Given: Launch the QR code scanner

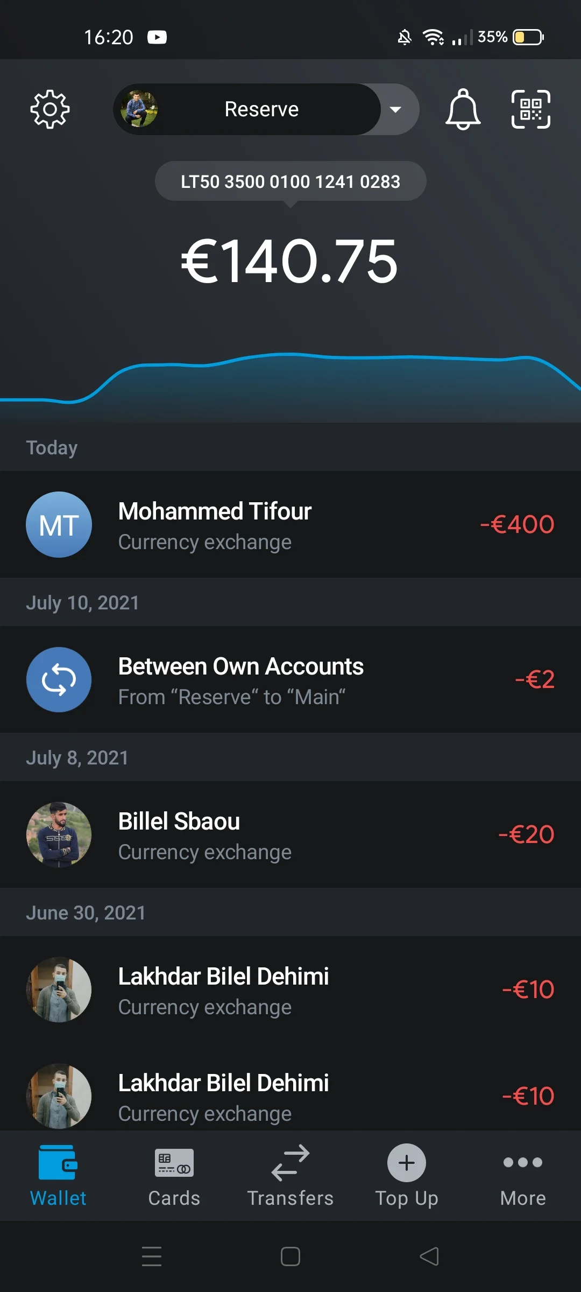Looking at the screenshot, I should pos(530,109).
